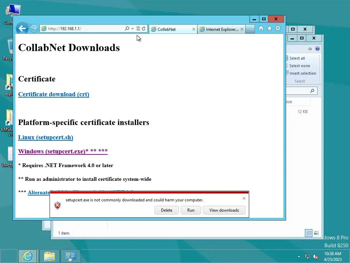Click View downloads button

tap(224, 210)
